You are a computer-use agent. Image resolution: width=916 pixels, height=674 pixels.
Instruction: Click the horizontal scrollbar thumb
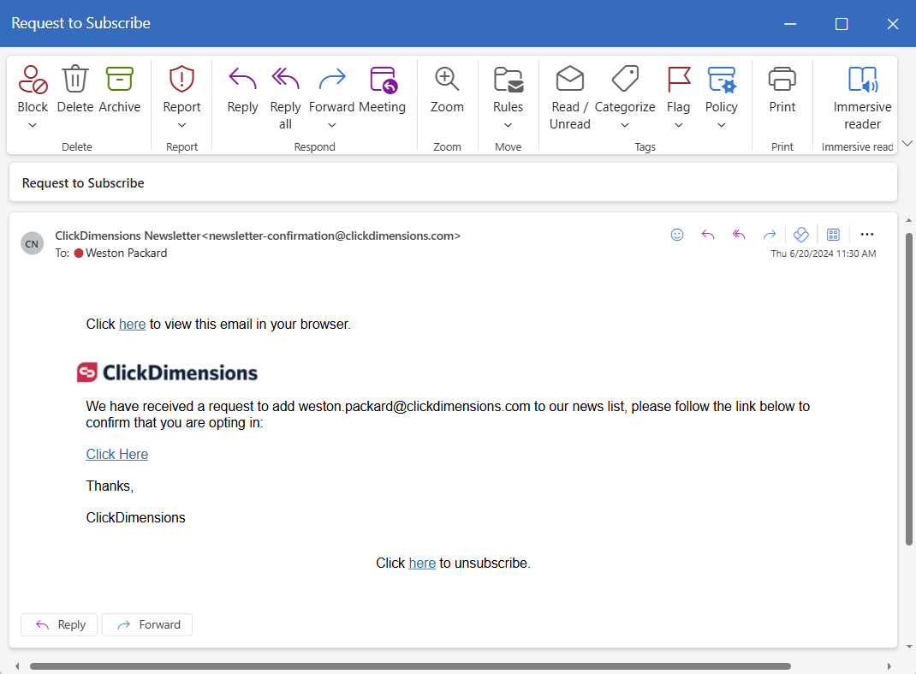(x=410, y=665)
